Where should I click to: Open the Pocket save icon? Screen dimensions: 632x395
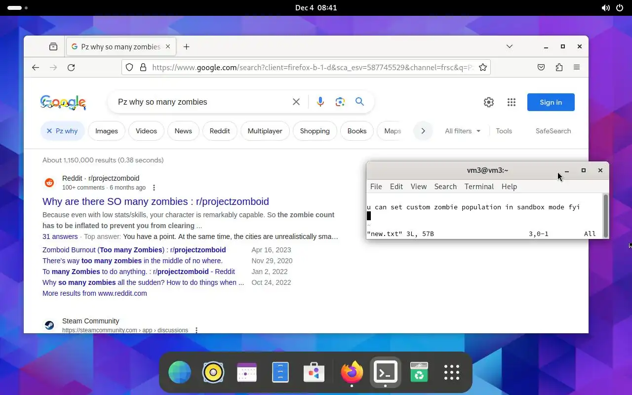[x=541, y=68]
